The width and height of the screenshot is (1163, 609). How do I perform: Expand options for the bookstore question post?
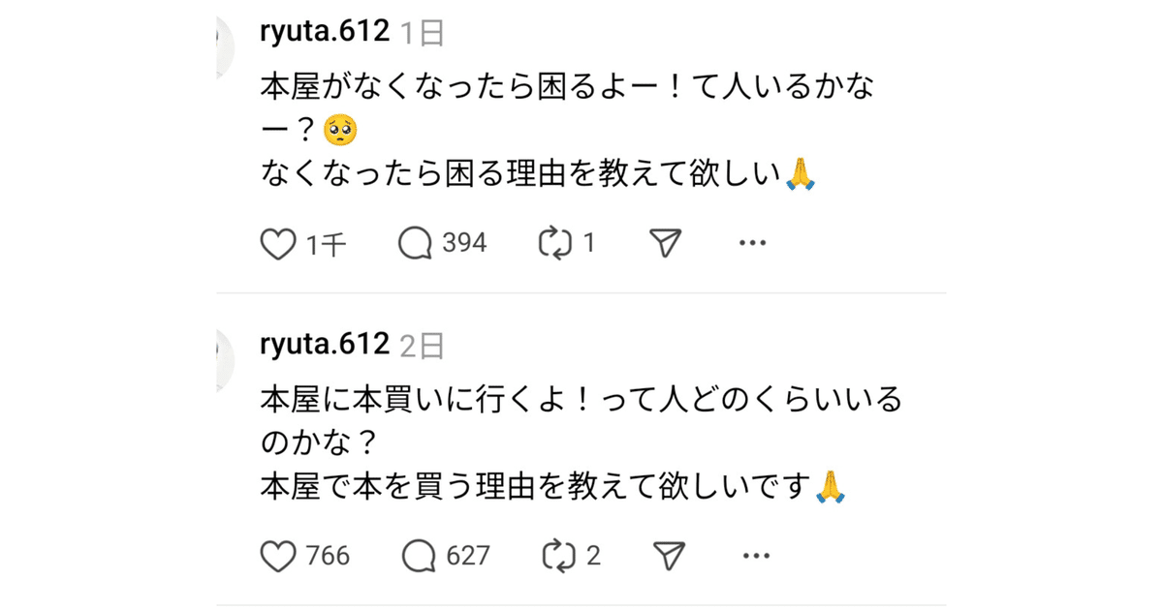tap(752, 243)
